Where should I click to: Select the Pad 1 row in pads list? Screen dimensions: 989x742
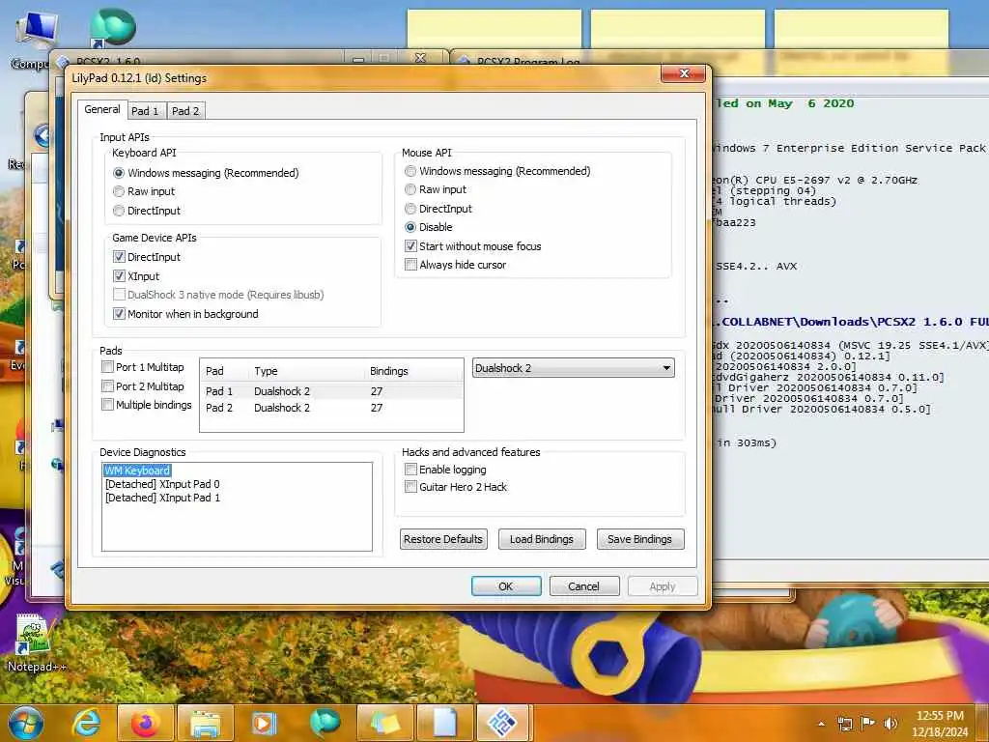click(332, 391)
